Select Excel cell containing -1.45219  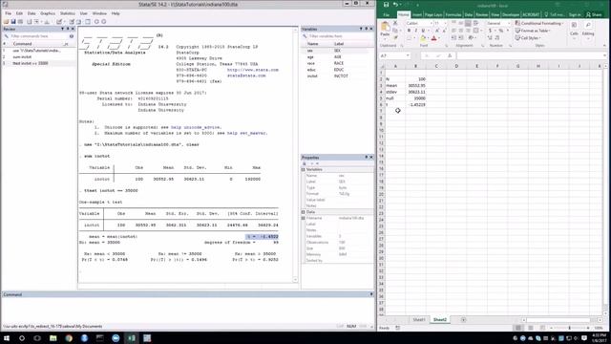pos(415,104)
